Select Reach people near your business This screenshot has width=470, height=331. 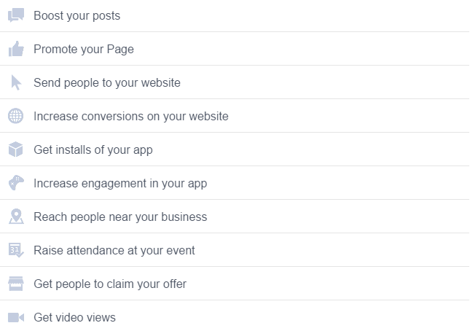(235, 217)
